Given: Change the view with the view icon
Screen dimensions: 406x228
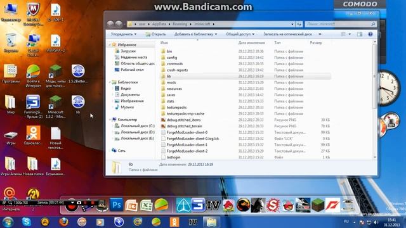Looking at the screenshot, I should 343,34.
